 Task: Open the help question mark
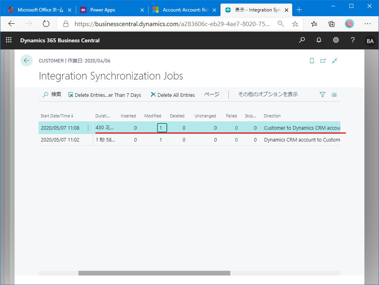click(353, 40)
